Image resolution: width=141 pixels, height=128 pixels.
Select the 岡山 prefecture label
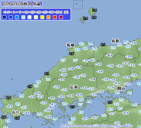(121, 88)
